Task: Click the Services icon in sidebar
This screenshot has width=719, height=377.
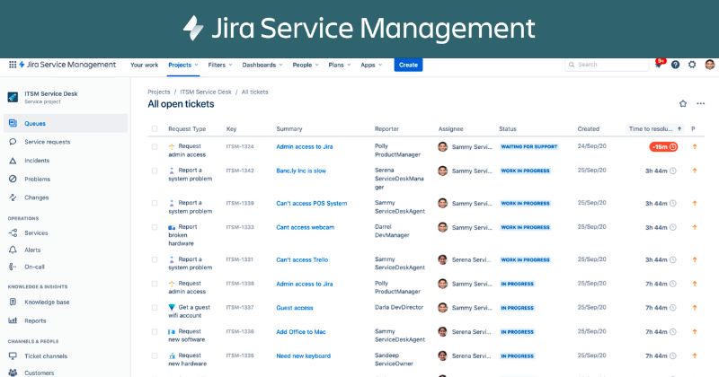Action: click(13, 232)
